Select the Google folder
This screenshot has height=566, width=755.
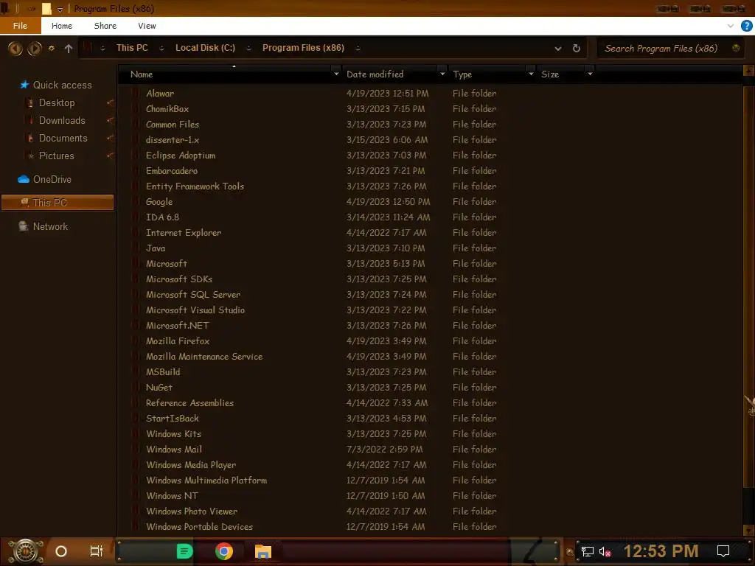(159, 202)
